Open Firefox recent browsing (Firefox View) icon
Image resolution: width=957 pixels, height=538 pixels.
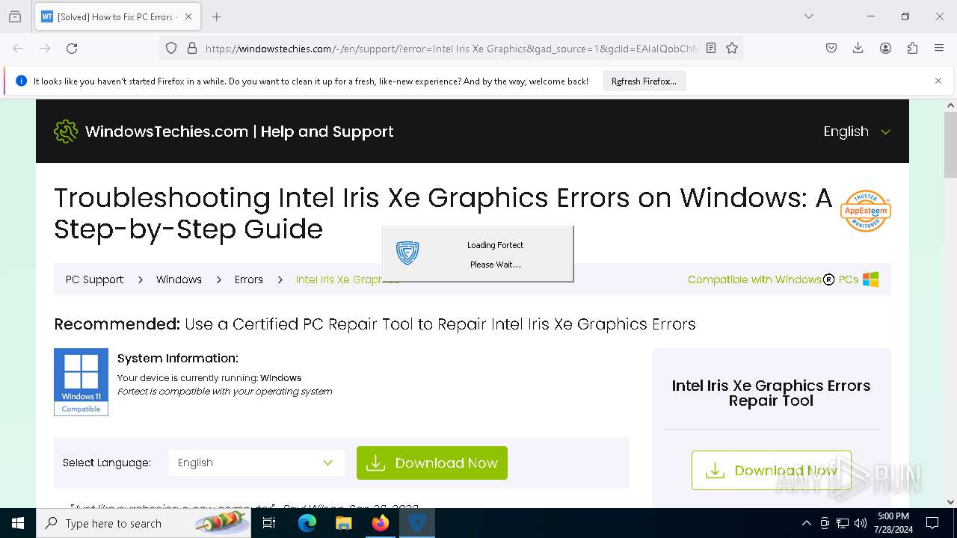pyautogui.click(x=15, y=16)
